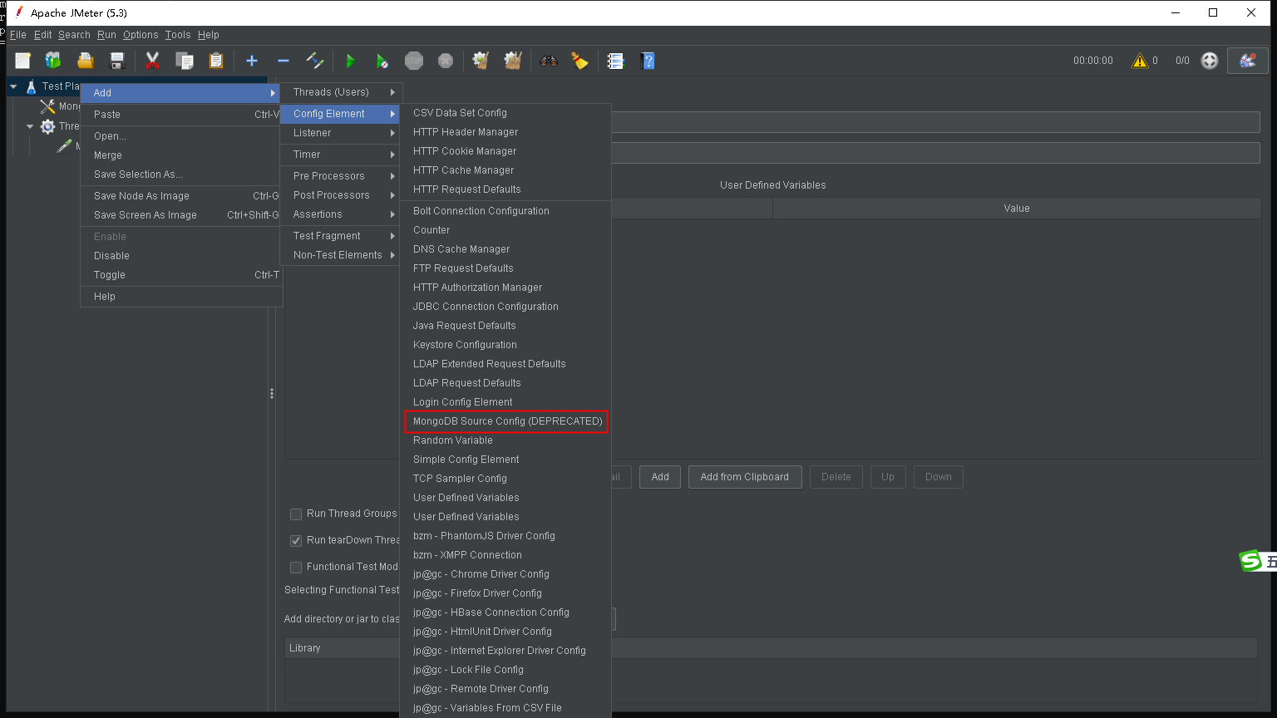
Task: Click into the test plan Name field
Action: [x=935, y=122]
